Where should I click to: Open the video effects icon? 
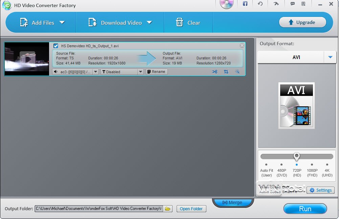point(238,72)
